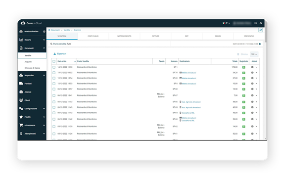Click the circle icon beside the sidebar account name
Image resolution: width=285 pixels, height=179 pixels.
pos(44,32)
